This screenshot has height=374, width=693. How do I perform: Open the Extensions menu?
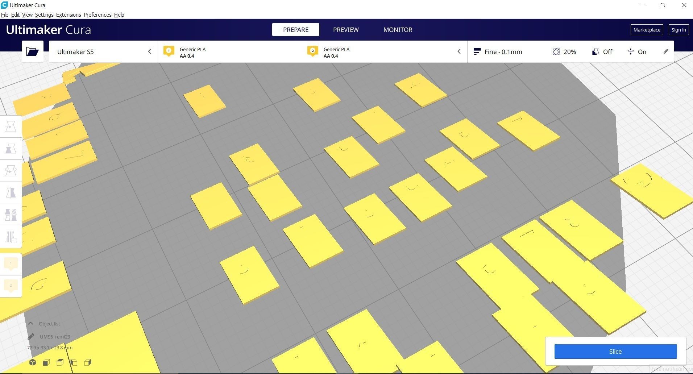[x=69, y=15]
